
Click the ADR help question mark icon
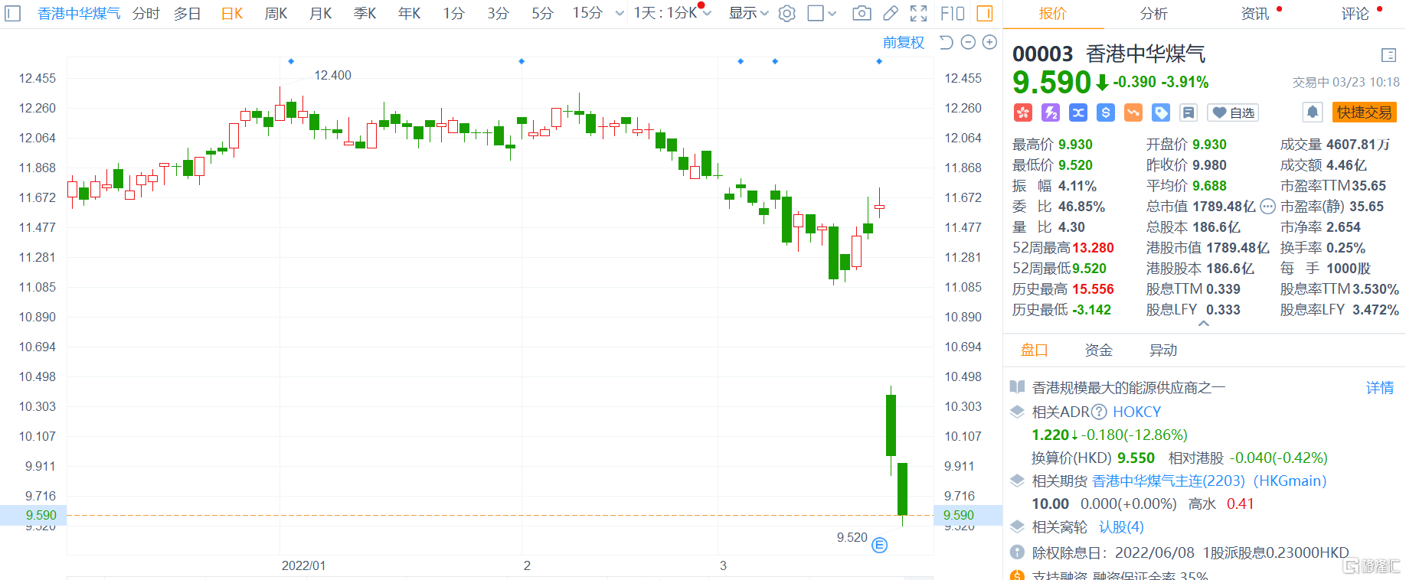point(1099,412)
